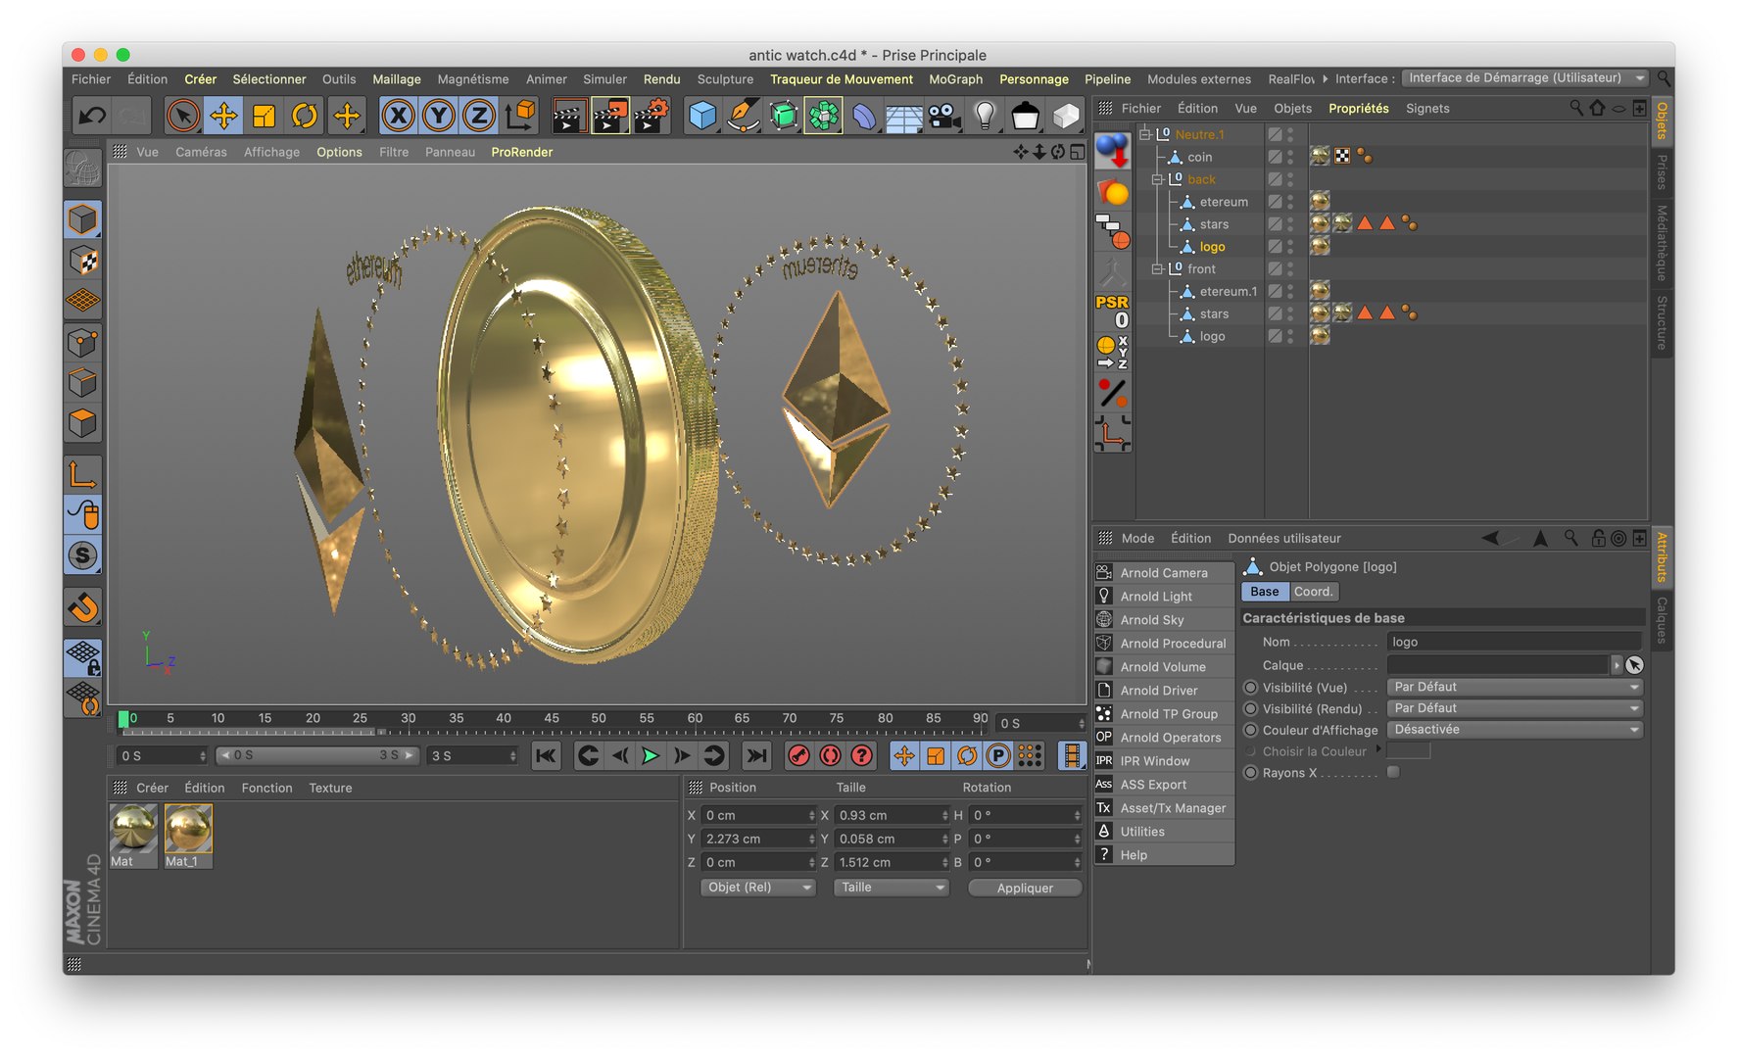
Task: Open Asset/Tx Manager
Action: (x=1164, y=808)
